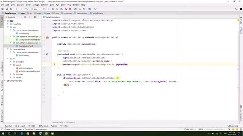The width and height of the screenshot is (243, 136).
Task: Open the Navigate menu
Action: (21, 5)
